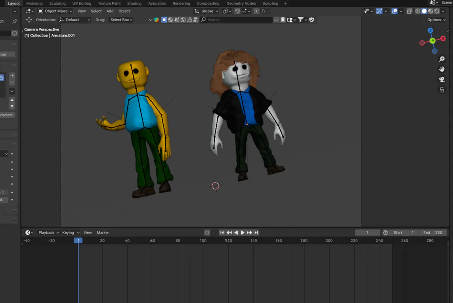
Task: Jump to the timeline end frame
Action: click(256, 233)
